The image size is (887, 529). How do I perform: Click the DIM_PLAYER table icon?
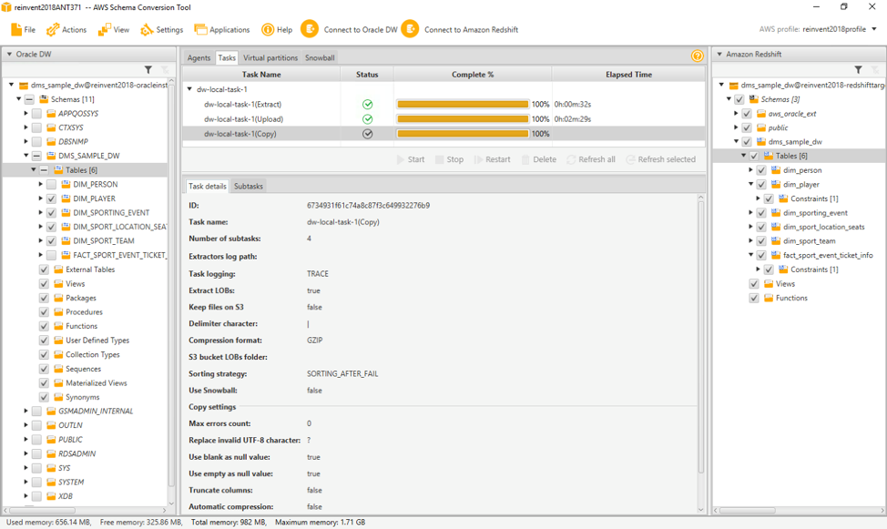[66, 198]
